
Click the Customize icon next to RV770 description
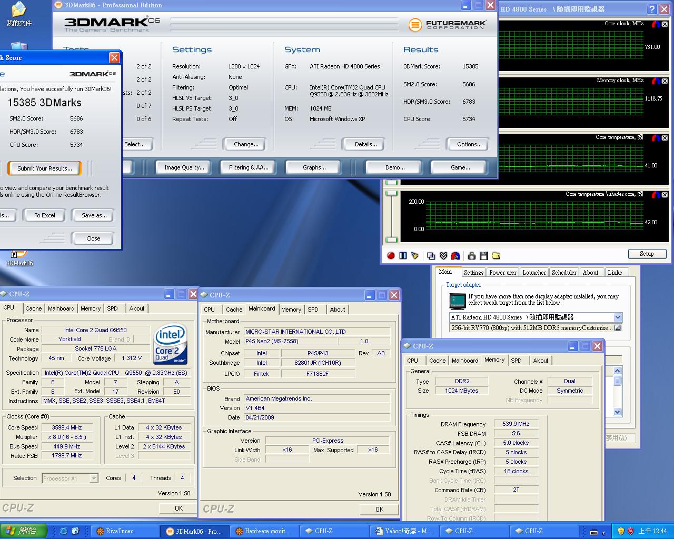click(618, 328)
